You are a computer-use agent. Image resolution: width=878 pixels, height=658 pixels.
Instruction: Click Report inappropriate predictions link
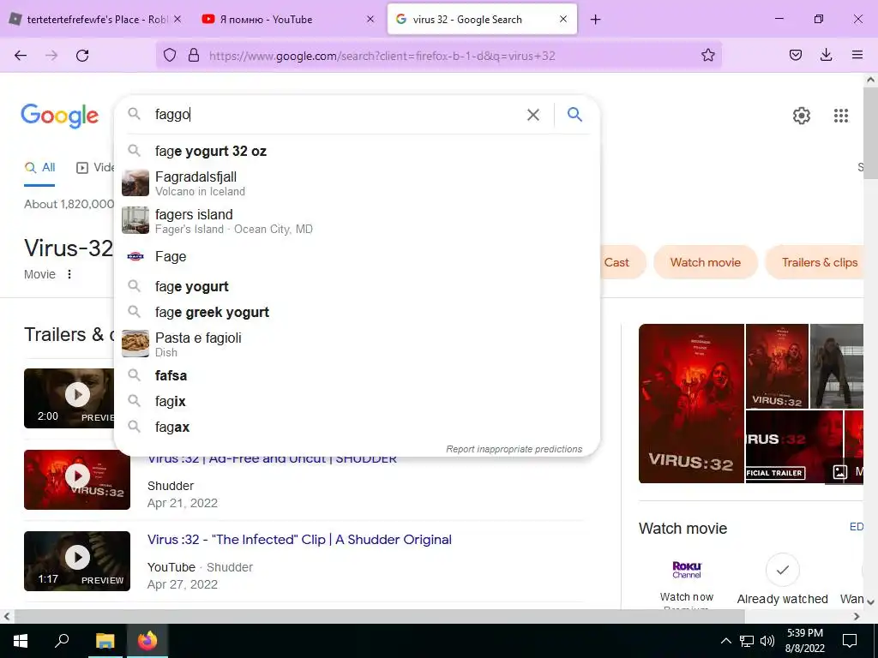click(514, 449)
